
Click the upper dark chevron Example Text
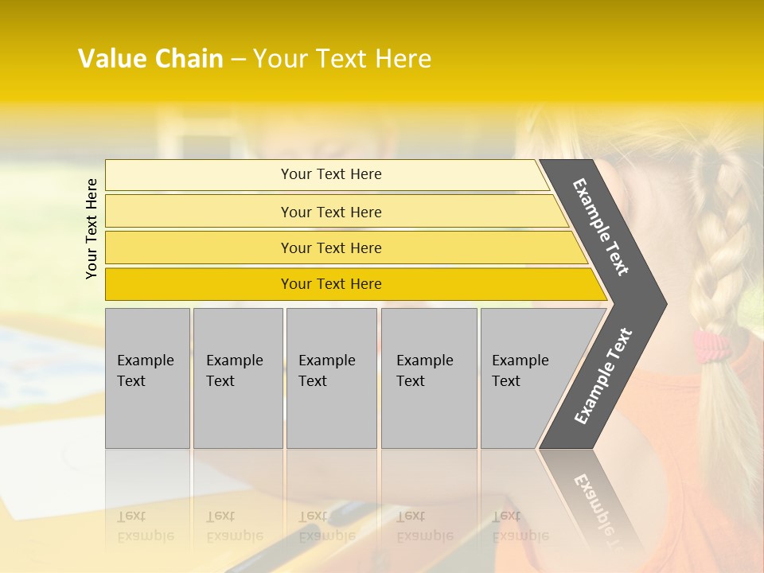tap(602, 227)
